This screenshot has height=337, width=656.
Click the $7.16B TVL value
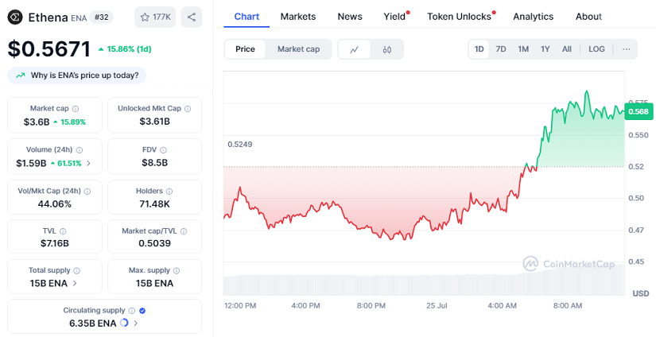tap(54, 243)
